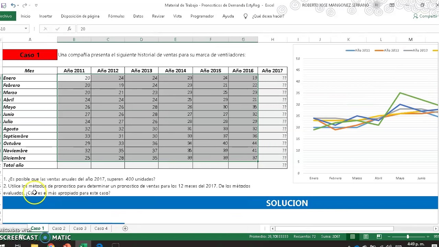The image size is (439, 247).
Task: Open the Undo history dropdown arrow
Action: click(x=19, y=5)
